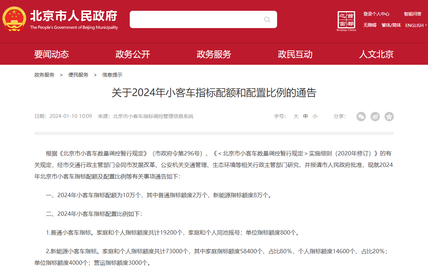
Task: Open the 便民服务 breadcrumb link
Action: point(78,74)
